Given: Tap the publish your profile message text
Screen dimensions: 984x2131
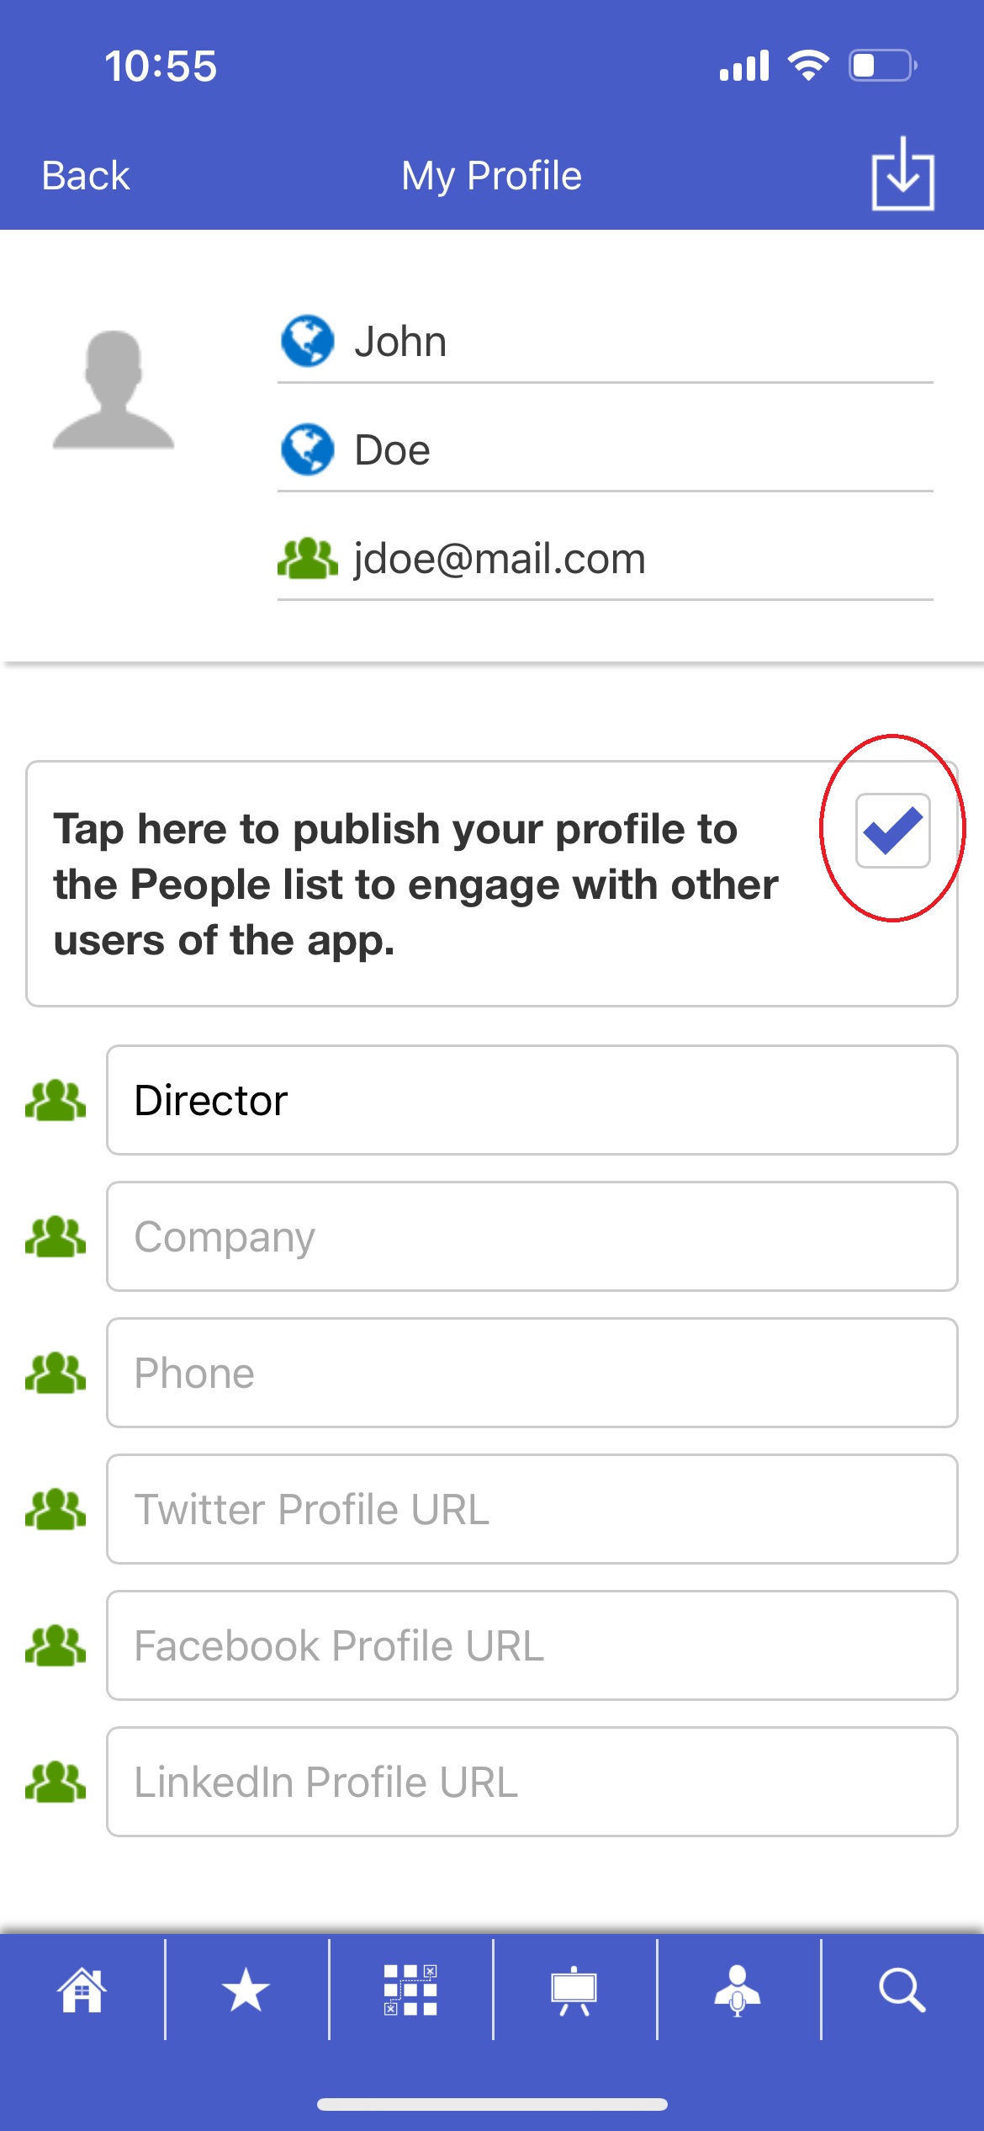Looking at the screenshot, I should coord(415,884).
